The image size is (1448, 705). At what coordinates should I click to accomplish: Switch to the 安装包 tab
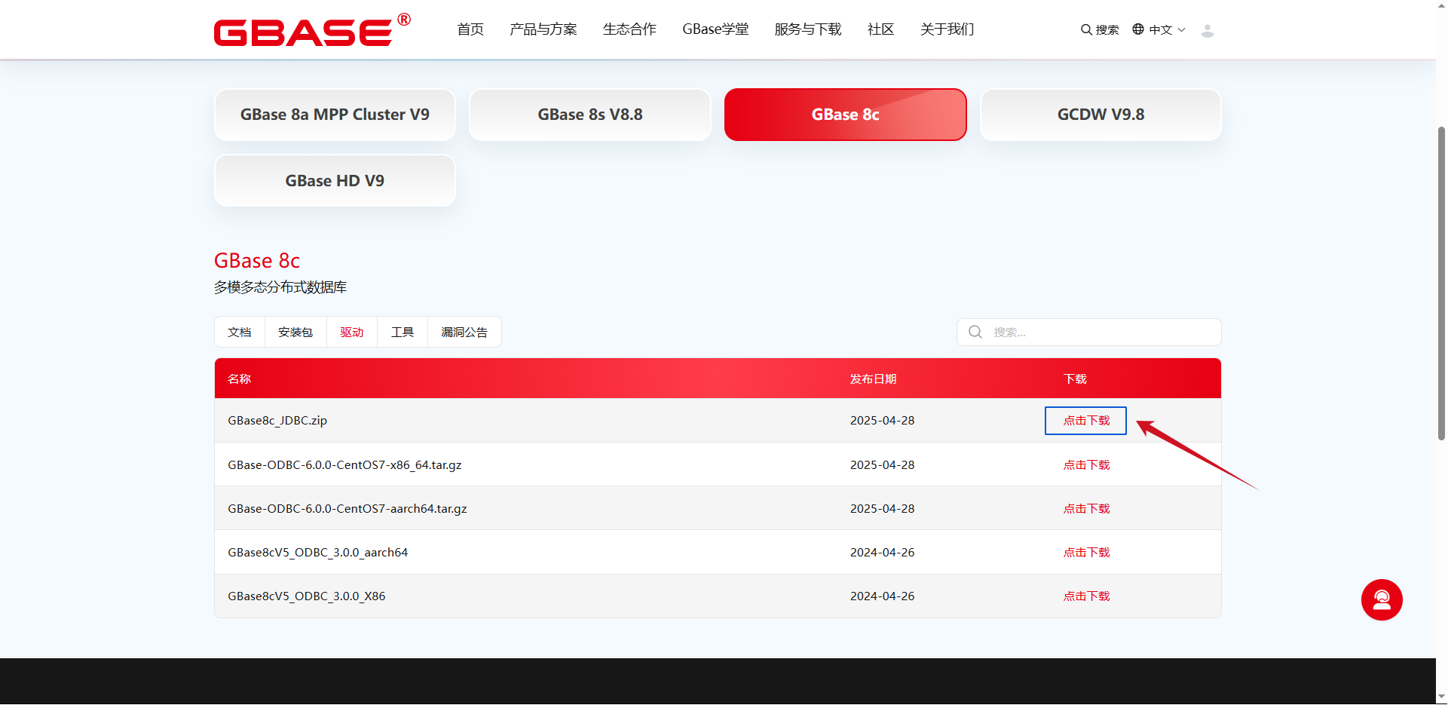[x=295, y=333]
